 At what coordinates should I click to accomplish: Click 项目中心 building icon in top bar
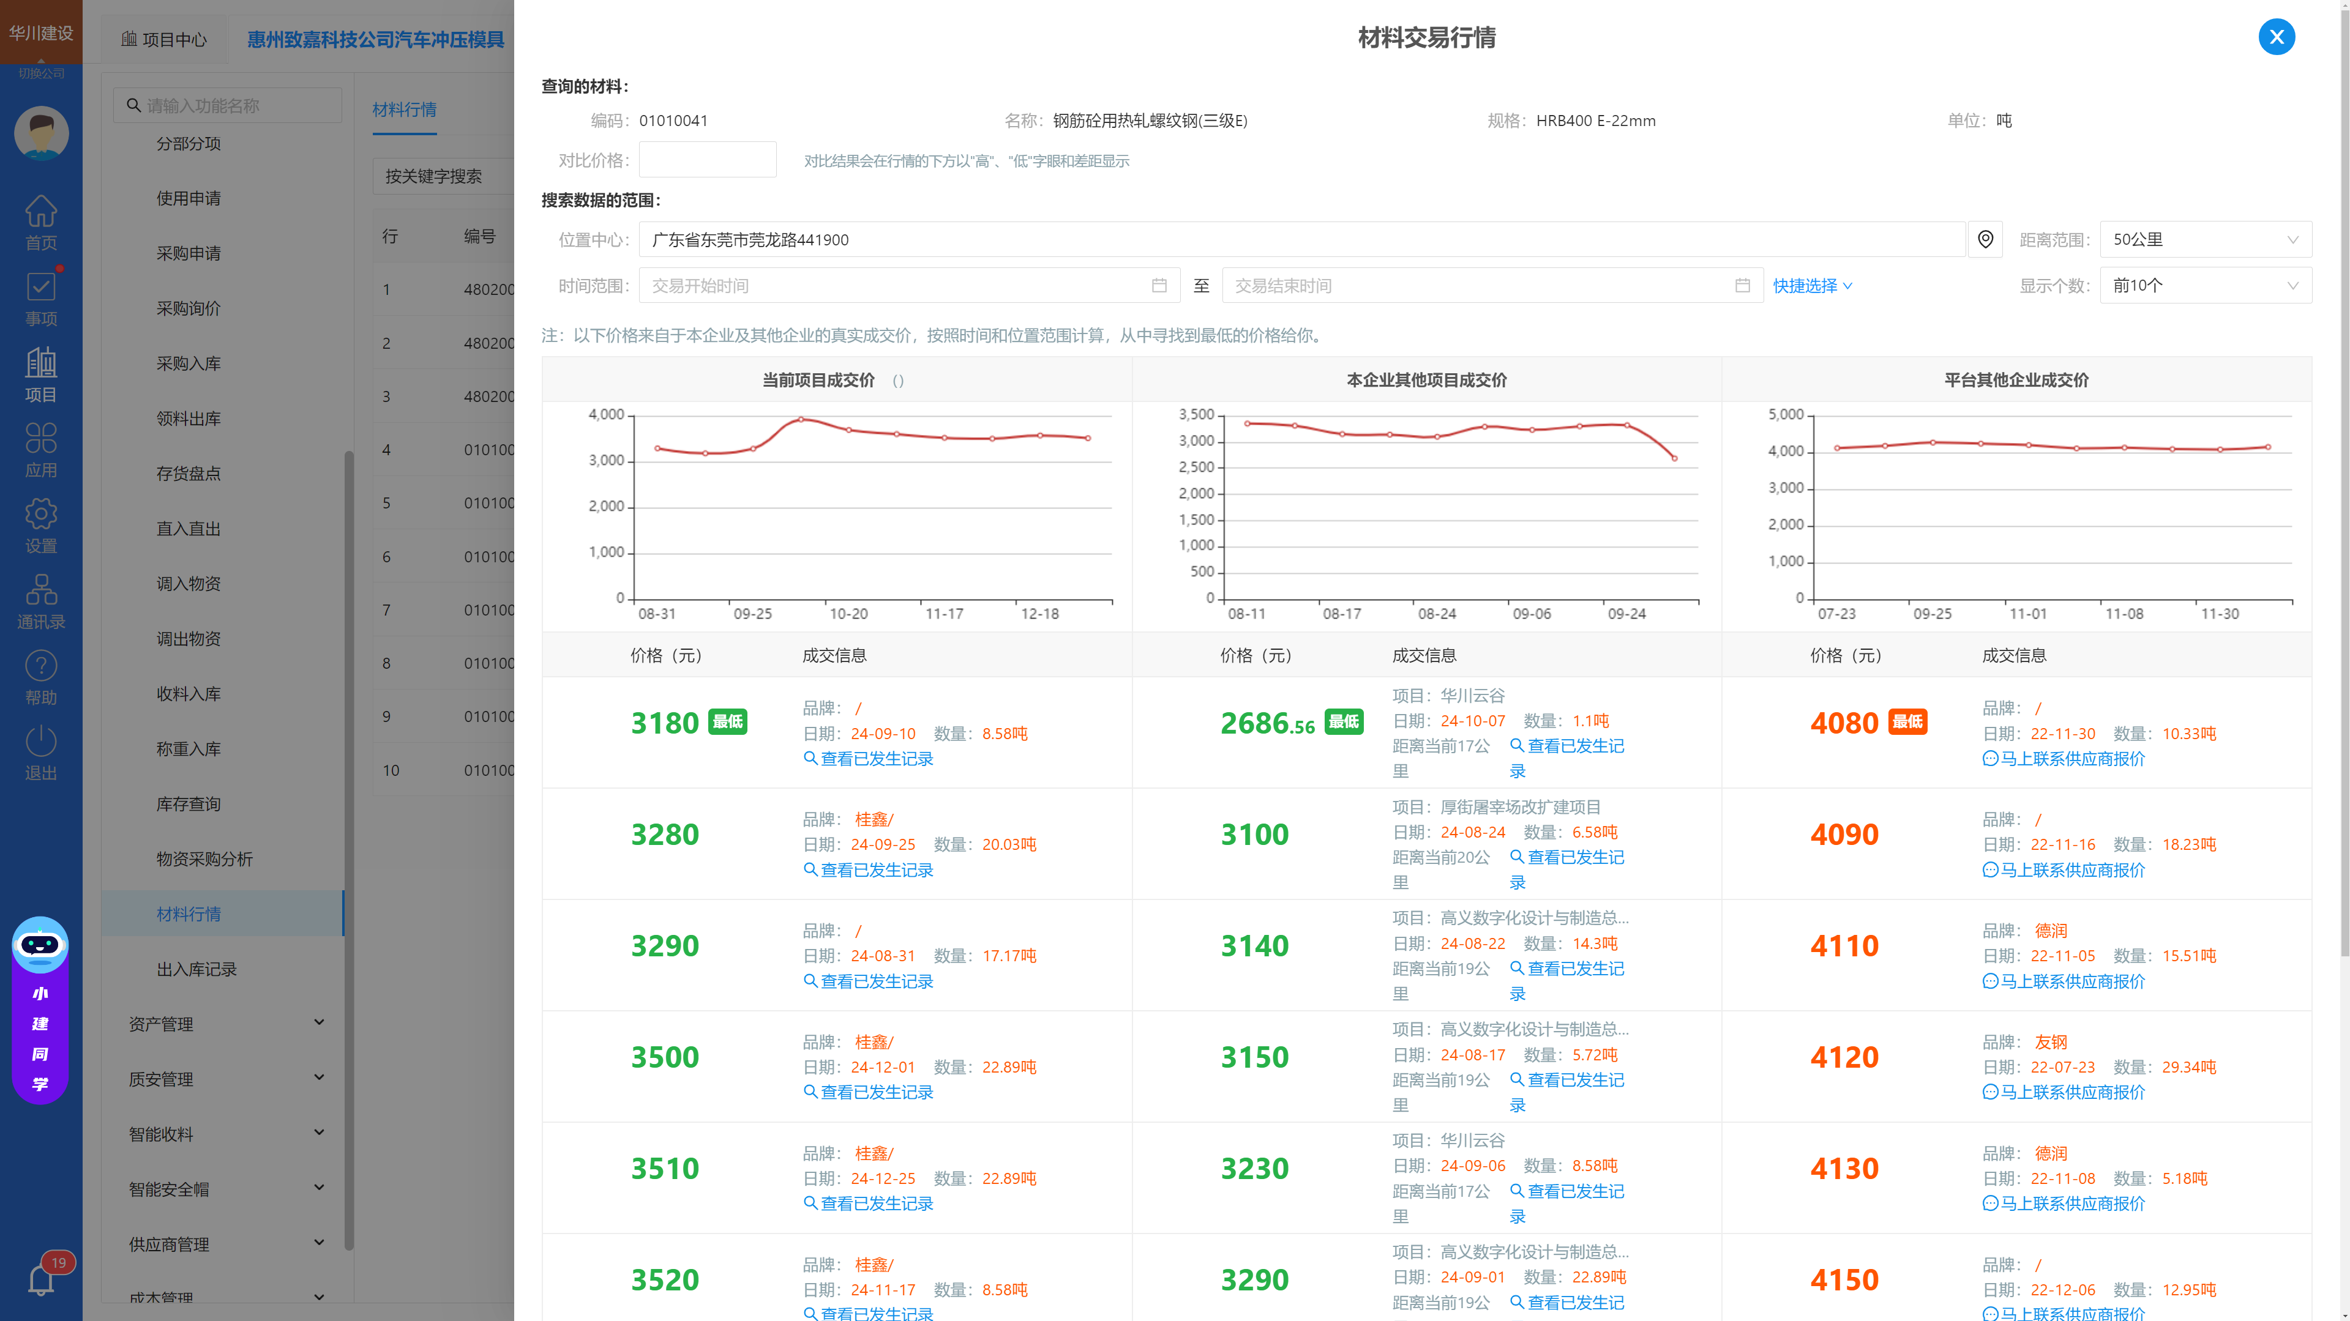point(129,39)
